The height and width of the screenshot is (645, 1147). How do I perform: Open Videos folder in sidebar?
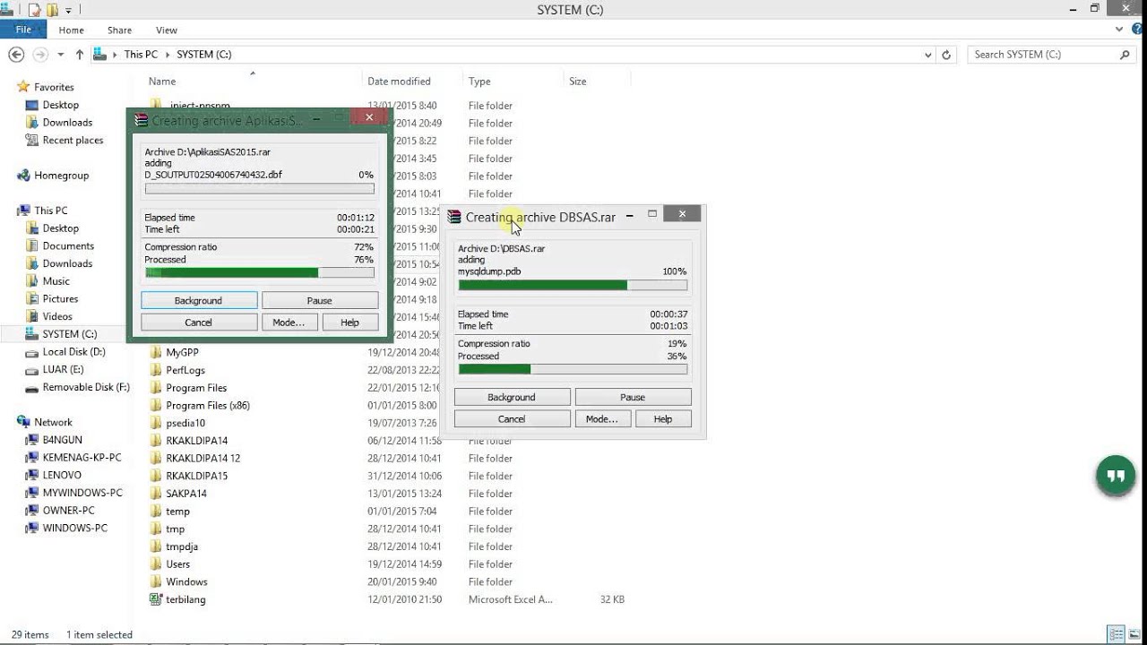(x=57, y=316)
